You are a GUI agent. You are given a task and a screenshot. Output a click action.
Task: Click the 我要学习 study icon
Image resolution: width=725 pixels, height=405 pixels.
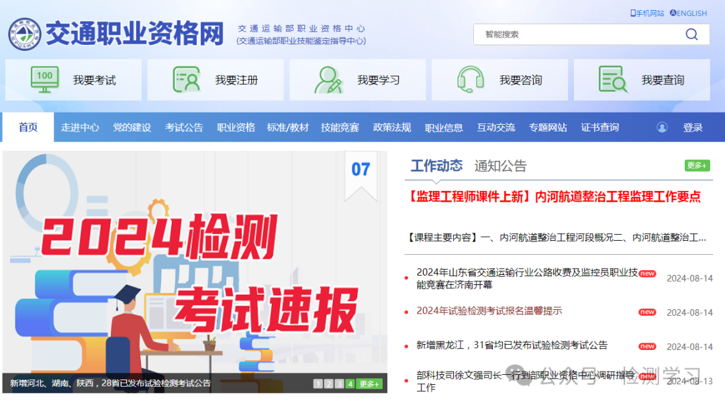[328, 79]
